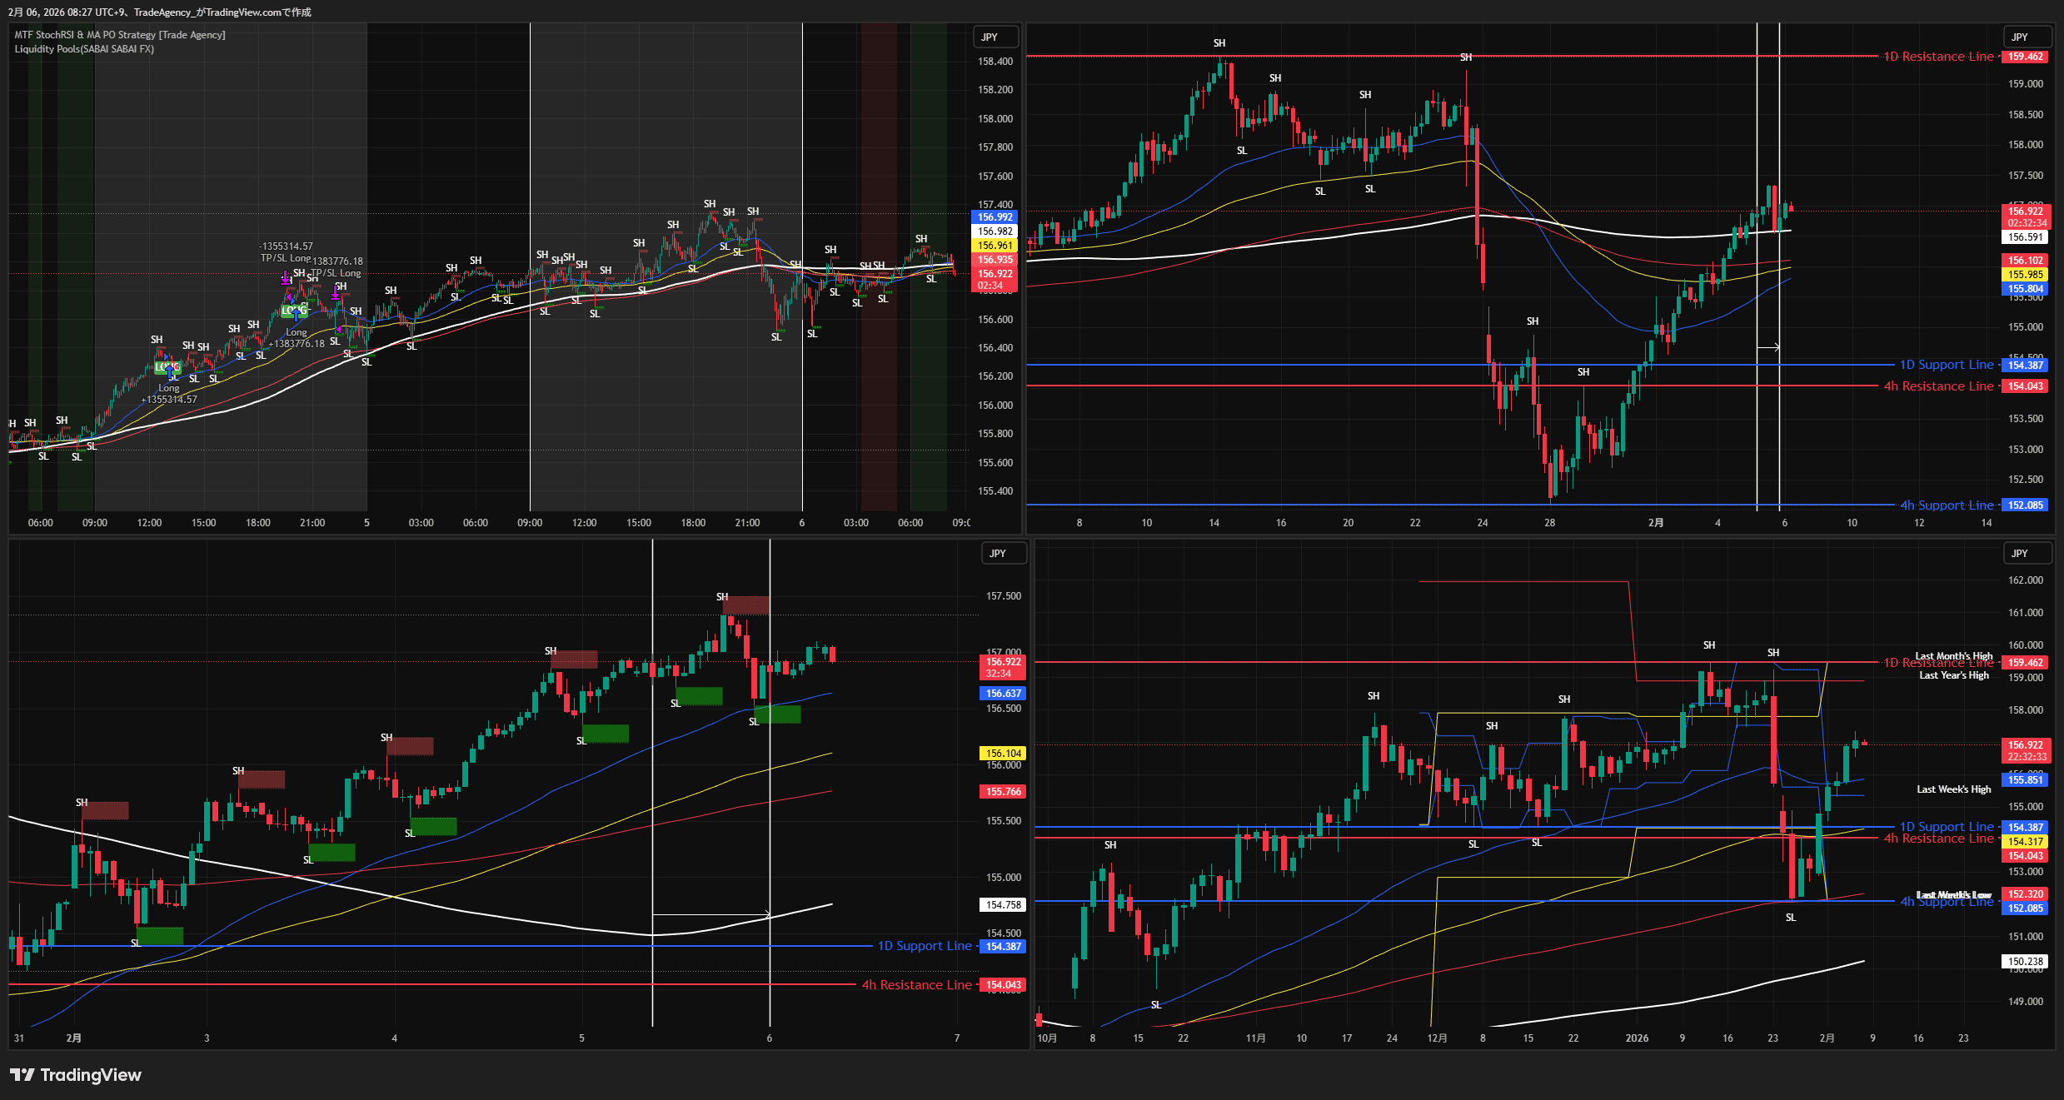Screen dimensions: 2064x1100
Task: Click the TradingView logo at bottom left
Action: tap(76, 1075)
